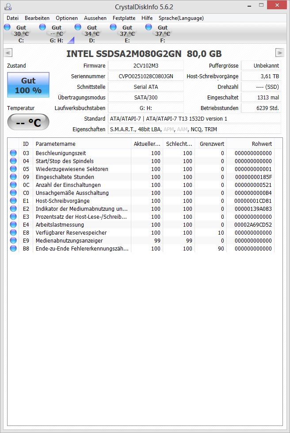The image size is (290, 433).
Task: Open the Aussehen menu
Action: point(95,18)
